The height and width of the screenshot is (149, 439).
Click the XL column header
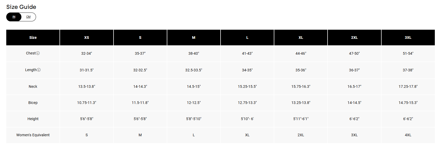coord(301,38)
